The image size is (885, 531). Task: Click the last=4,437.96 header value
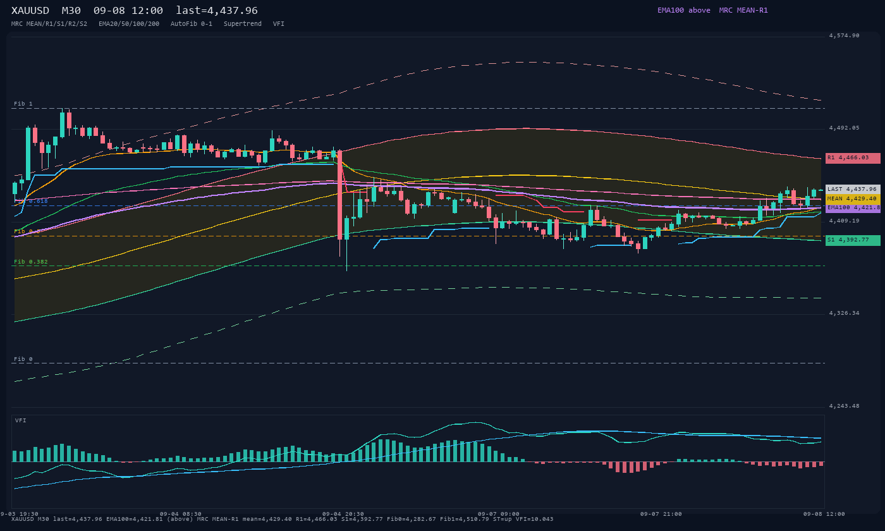click(217, 11)
